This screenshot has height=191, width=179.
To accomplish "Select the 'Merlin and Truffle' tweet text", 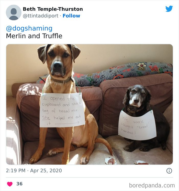I will pyautogui.click(x=34, y=36).
